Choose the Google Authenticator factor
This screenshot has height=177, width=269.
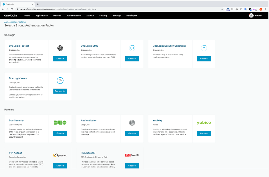[132, 133]
